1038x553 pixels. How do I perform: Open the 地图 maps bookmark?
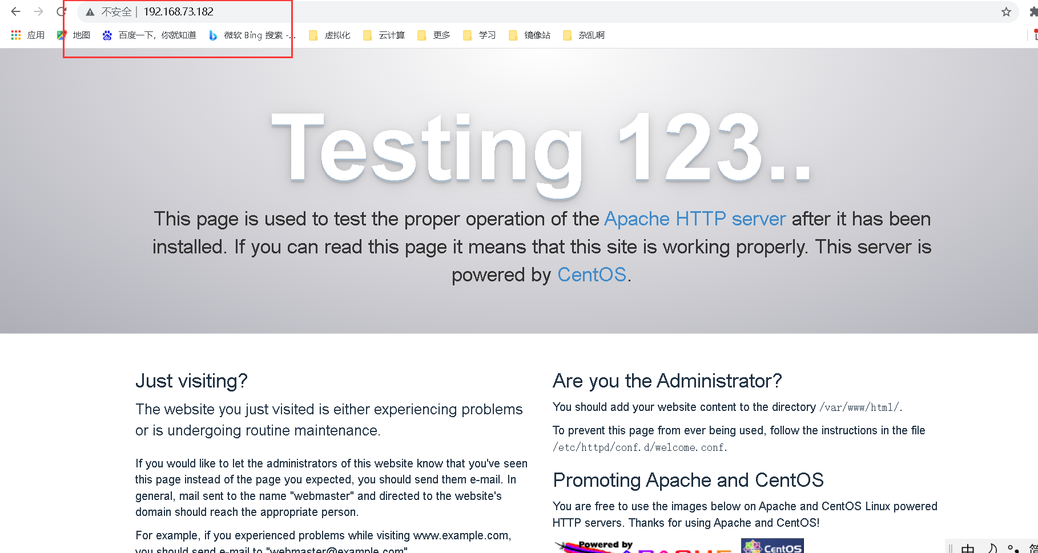pos(74,35)
